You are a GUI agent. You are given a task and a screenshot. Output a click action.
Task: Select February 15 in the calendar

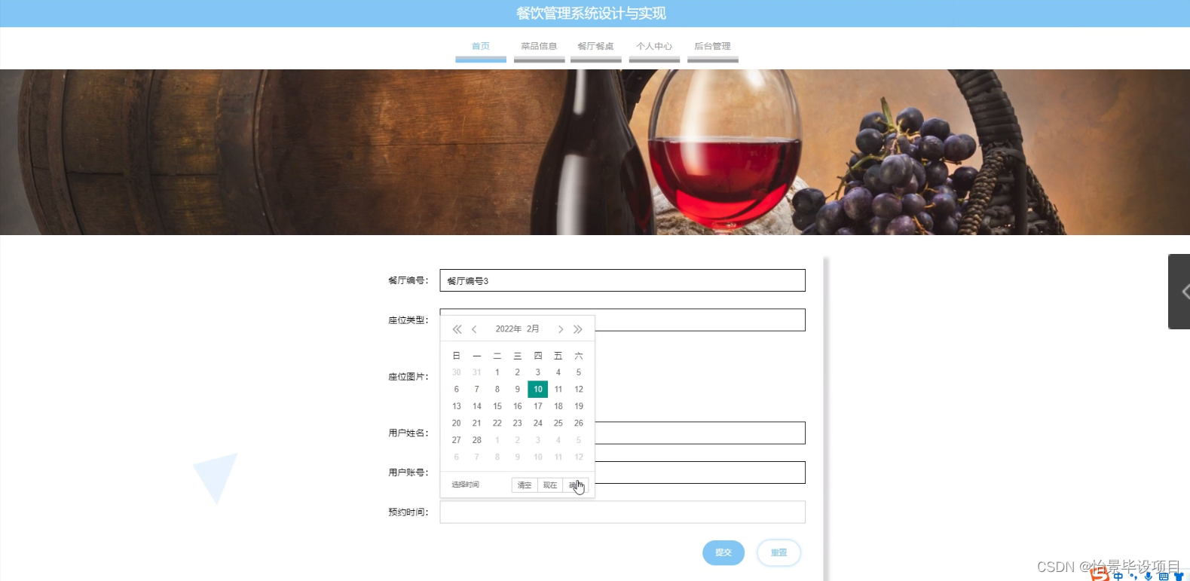click(497, 406)
